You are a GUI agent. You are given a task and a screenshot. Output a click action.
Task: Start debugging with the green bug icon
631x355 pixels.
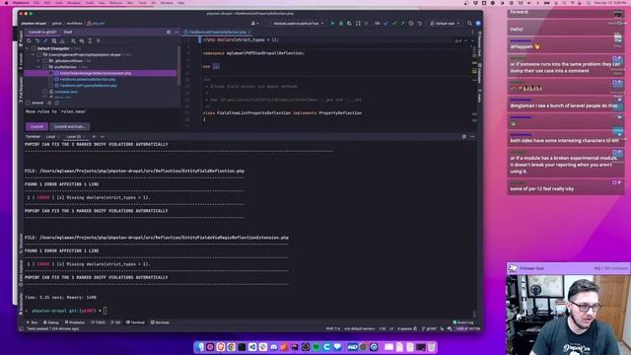341,24
